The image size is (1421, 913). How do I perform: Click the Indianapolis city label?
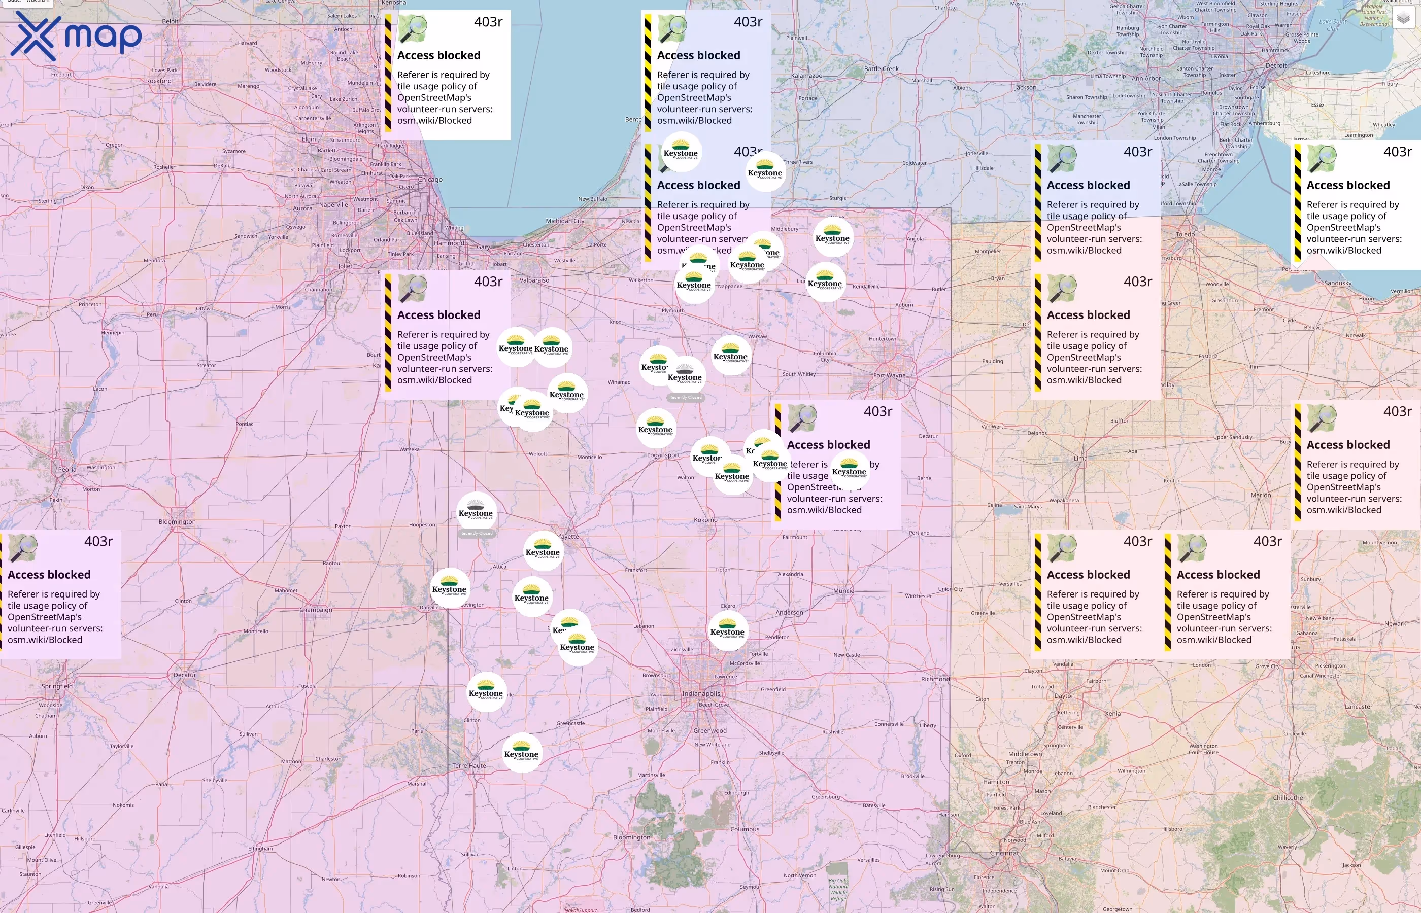701,694
